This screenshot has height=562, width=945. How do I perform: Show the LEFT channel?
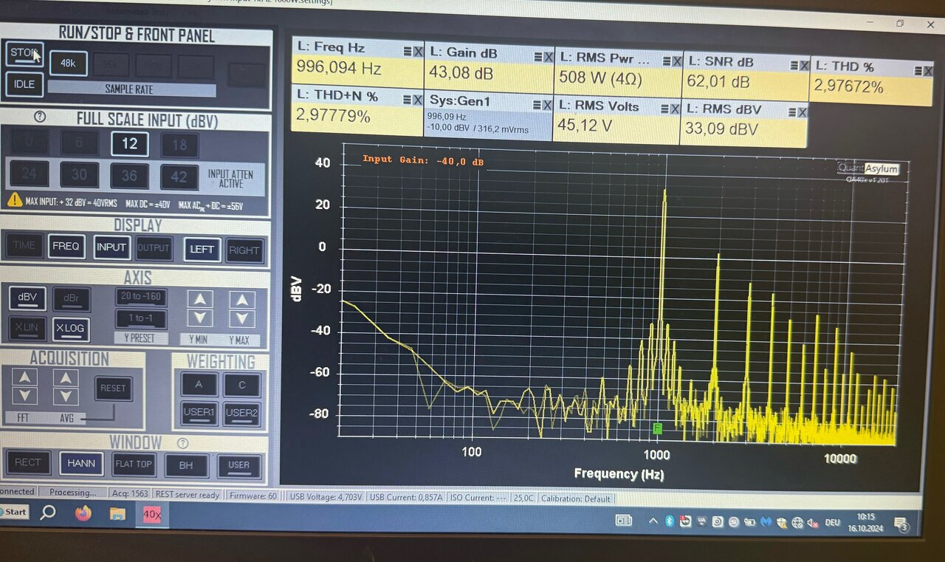(x=202, y=250)
